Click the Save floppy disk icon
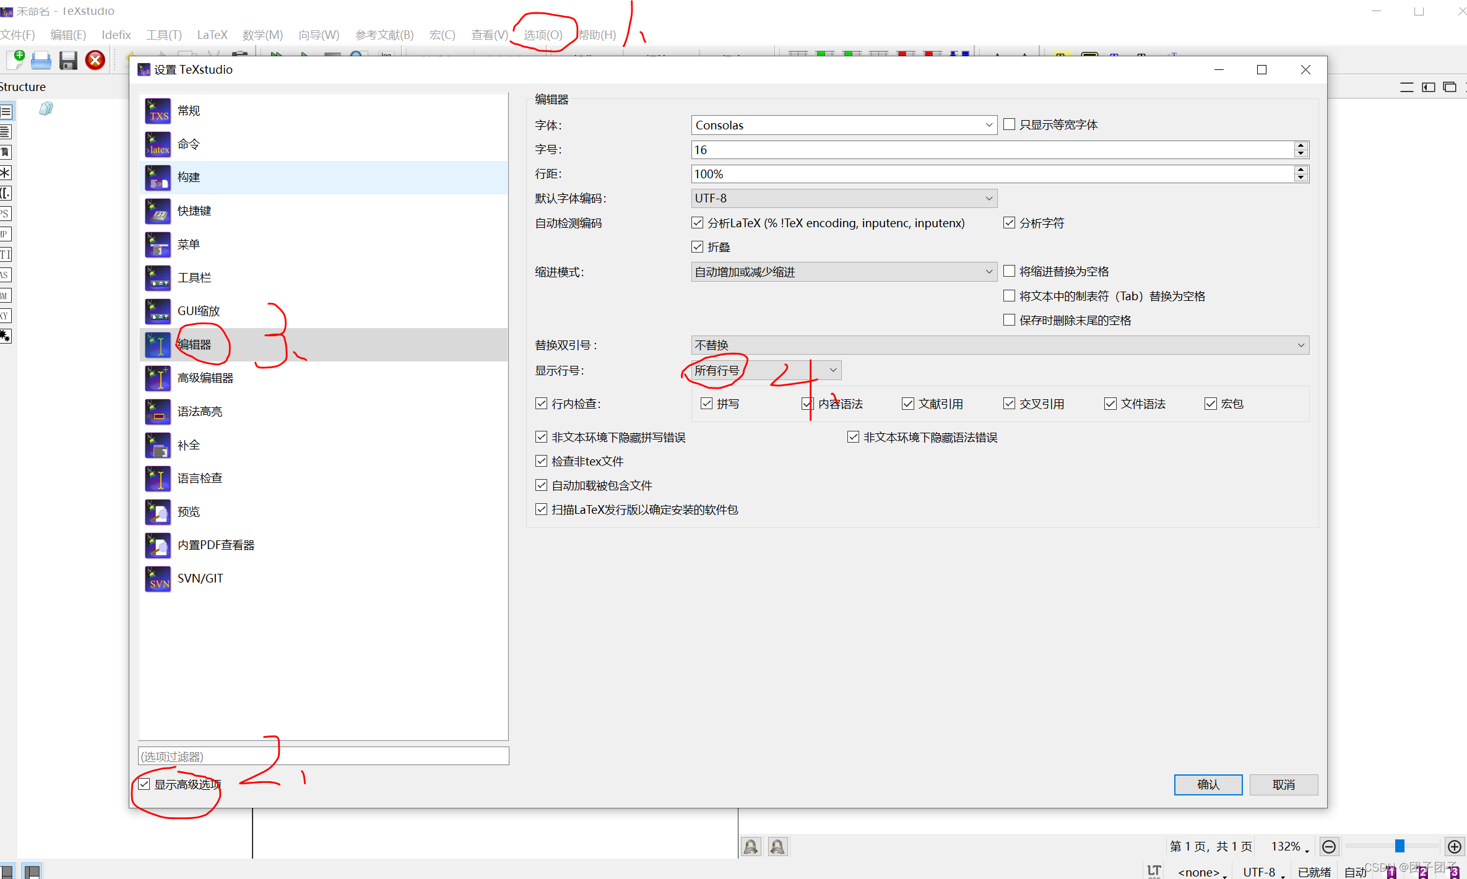The width and height of the screenshot is (1467, 879). 68,61
